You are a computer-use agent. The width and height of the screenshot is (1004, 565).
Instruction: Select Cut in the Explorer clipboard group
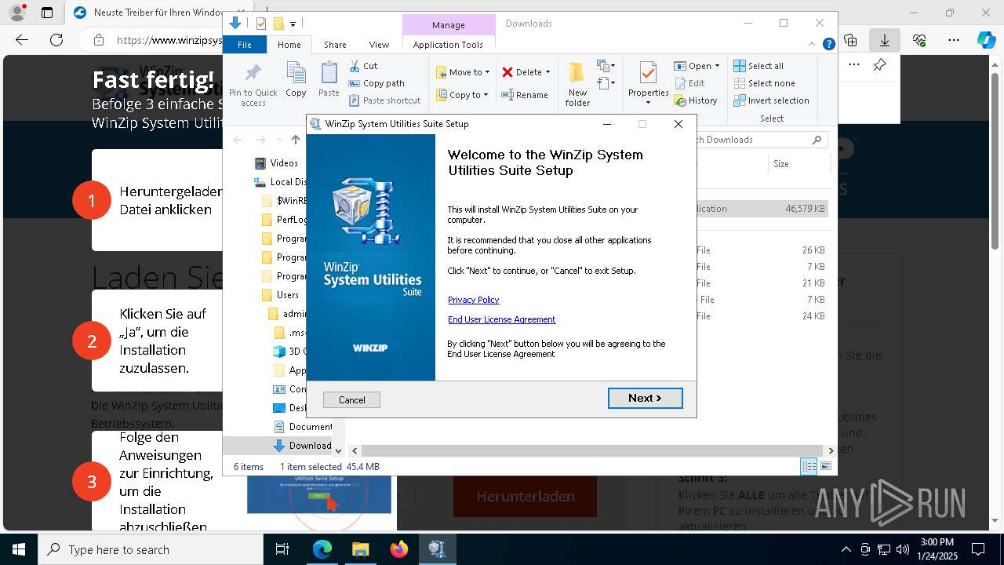click(363, 66)
